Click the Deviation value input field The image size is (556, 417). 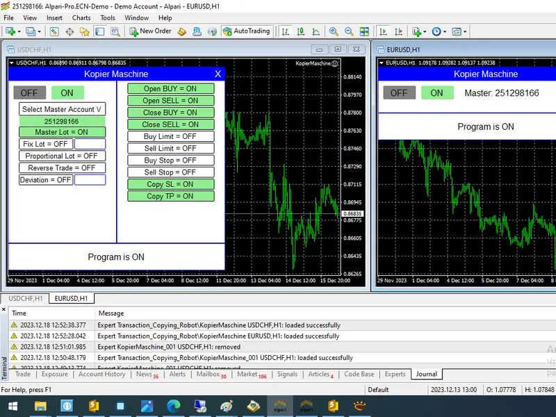pyautogui.click(x=90, y=180)
